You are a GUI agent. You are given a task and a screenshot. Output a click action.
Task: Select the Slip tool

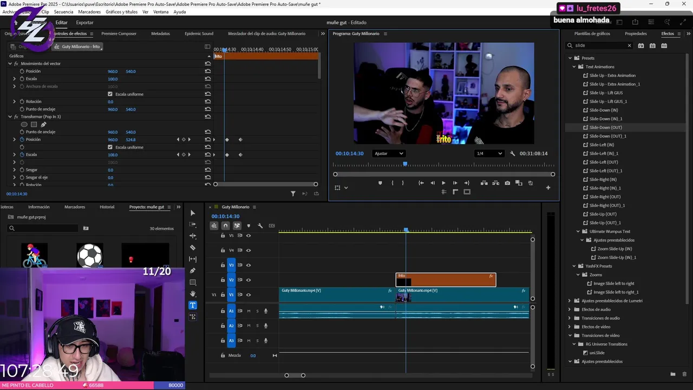(x=193, y=259)
